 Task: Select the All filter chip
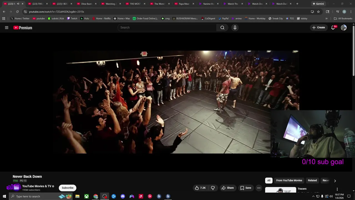tap(269, 181)
